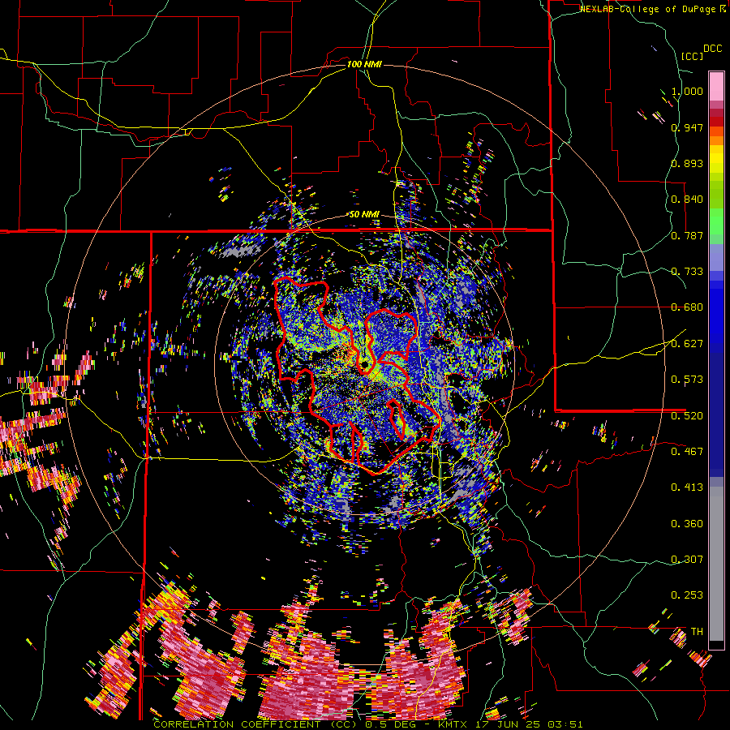Select the dark red segment of the color bar
The width and height of the screenshot is (730, 730).
(x=716, y=121)
